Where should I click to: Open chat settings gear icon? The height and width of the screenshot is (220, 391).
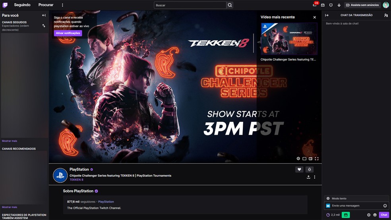[x=369, y=215]
